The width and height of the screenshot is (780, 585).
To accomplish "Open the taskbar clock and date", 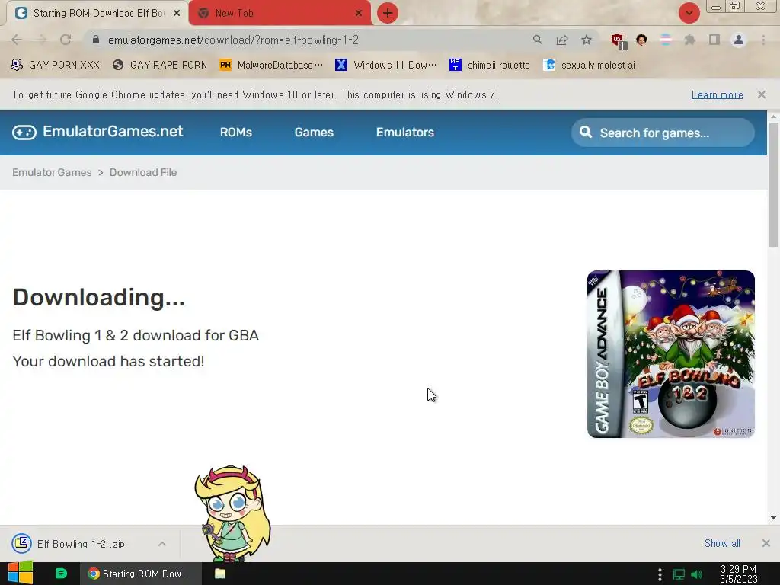I will pyautogui.click(x=738, y=574).
